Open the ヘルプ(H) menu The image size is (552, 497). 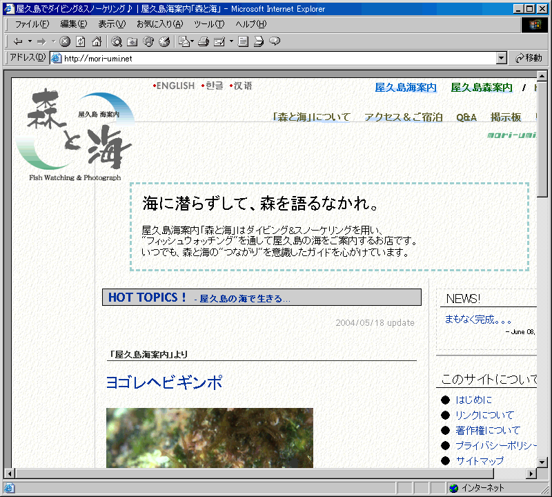point(251,24)
